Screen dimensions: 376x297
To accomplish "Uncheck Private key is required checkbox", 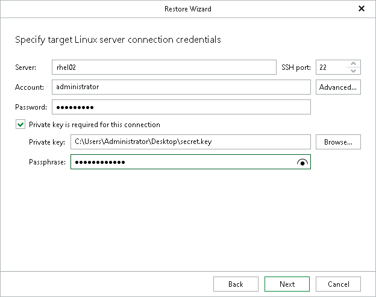I will tap(20, 125).
